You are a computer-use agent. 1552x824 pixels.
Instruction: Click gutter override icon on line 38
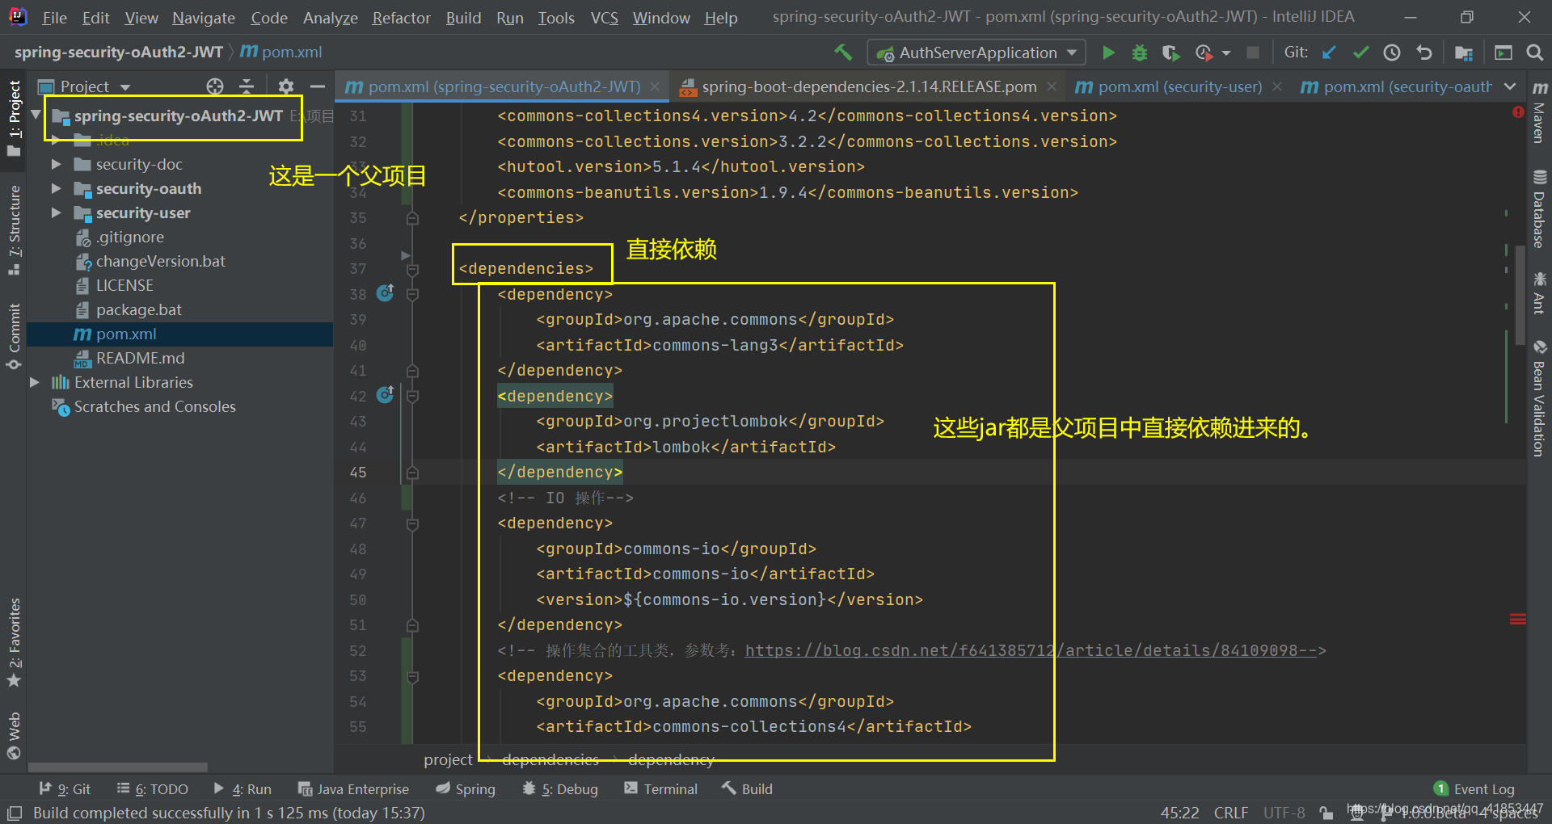tap(386, 293)
